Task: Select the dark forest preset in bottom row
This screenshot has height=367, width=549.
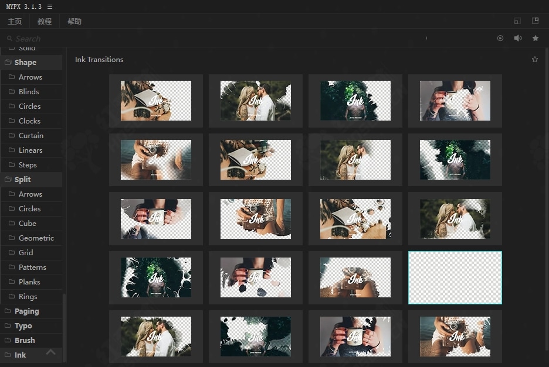Action: 256,337
